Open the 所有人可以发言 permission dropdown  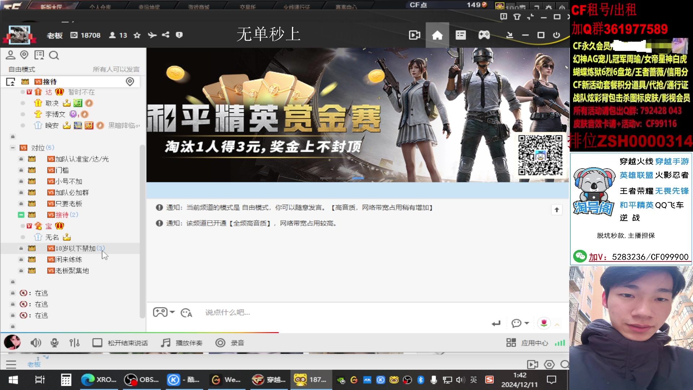coord(116,69)
